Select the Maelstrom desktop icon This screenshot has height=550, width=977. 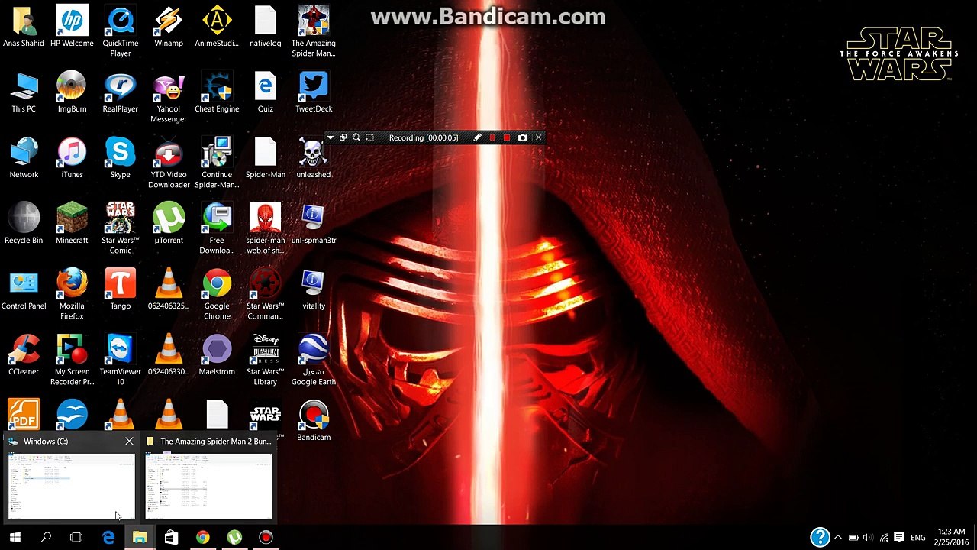tap(217, 355)
